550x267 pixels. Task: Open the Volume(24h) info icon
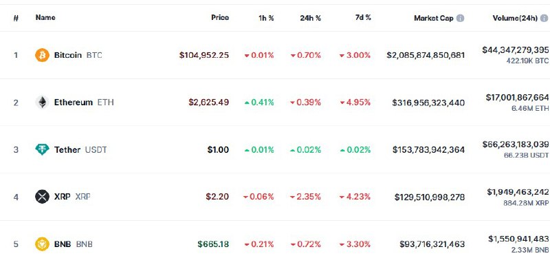(x=544, y=19)
